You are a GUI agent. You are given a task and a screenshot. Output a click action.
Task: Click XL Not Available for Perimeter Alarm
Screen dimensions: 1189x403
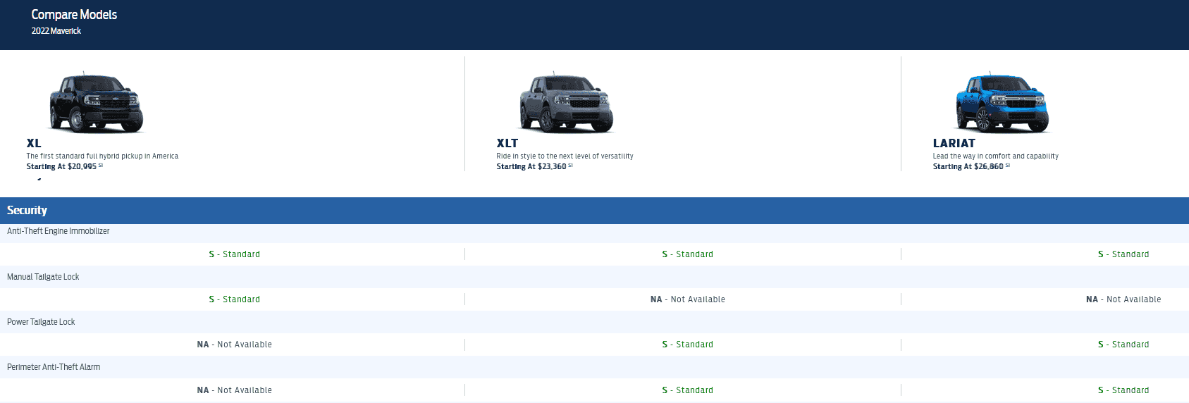[234, 390]
